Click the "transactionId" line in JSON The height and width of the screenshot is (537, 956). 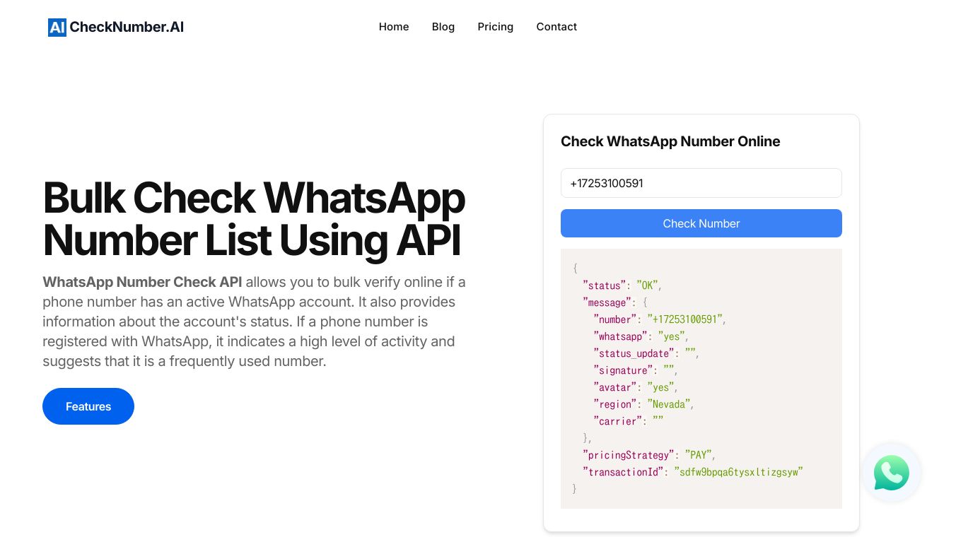point(693,472)
